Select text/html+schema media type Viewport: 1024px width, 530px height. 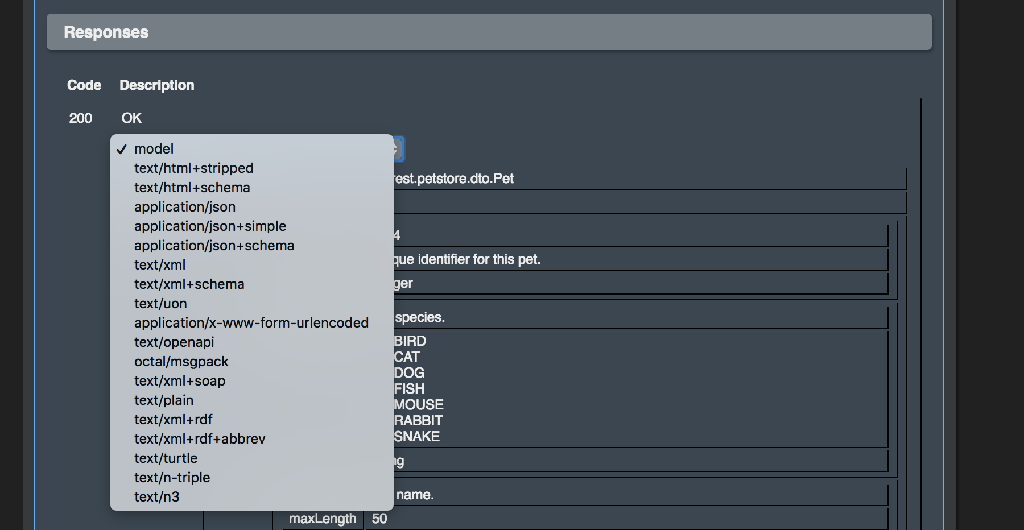[192, 188]
